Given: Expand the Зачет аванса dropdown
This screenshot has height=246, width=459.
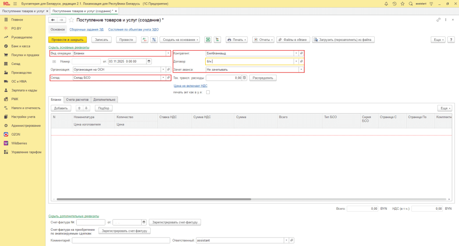Looking at the screenshot, I should pyautogui.click(x=301, y=69).
